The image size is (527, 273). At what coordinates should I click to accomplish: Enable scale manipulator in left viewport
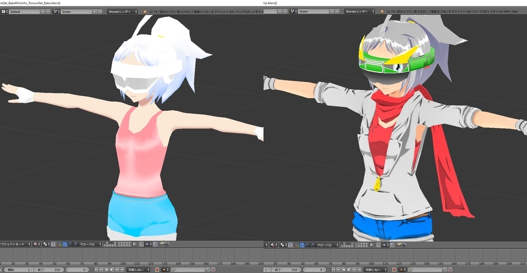pyautogui.click(x=75, y=244)
